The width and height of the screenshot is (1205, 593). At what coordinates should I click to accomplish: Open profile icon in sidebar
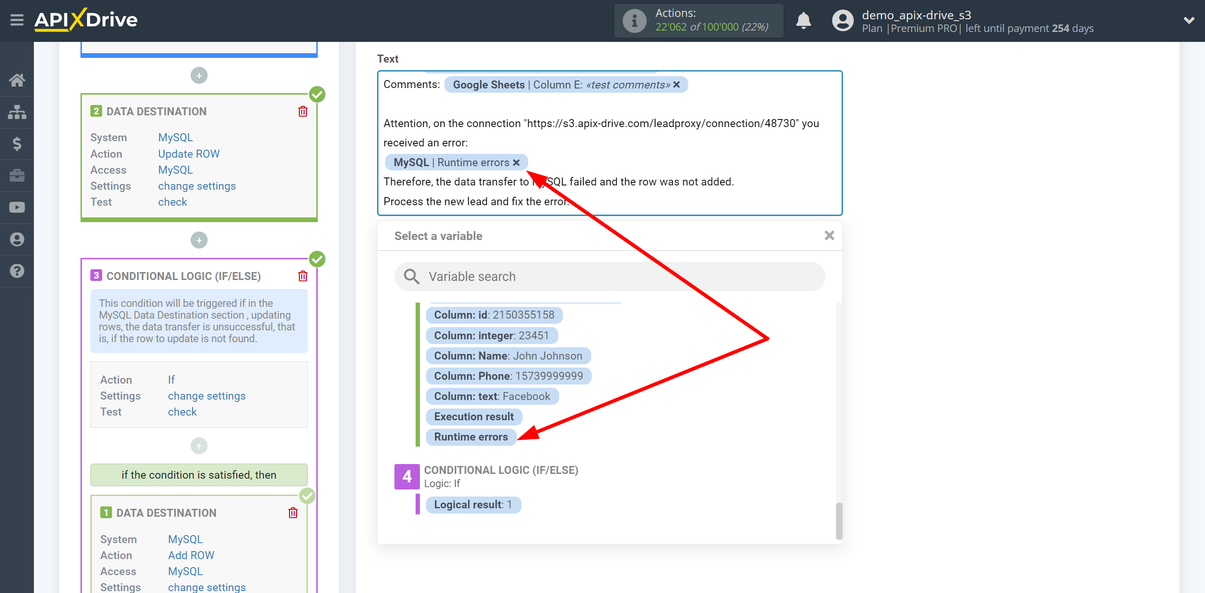click(x=17, y=239)
